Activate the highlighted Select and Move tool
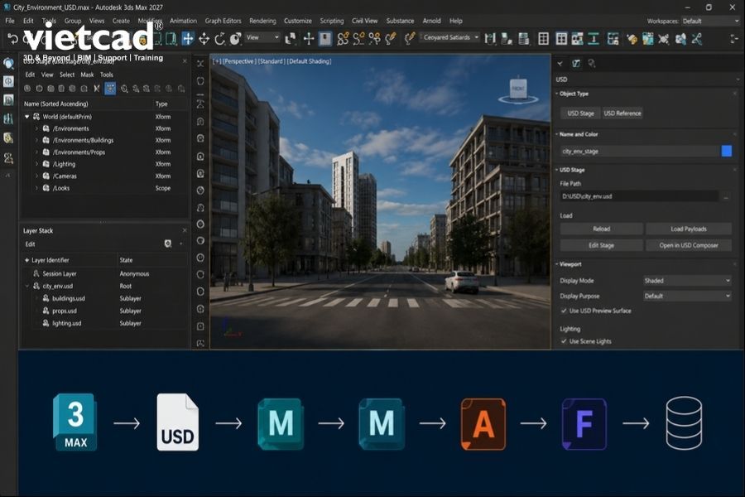This screenshot has width=745, height=497. tap(188, 39)
